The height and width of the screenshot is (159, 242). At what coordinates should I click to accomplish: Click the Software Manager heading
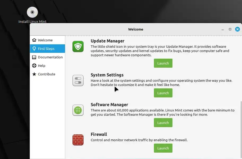point(109,105)
